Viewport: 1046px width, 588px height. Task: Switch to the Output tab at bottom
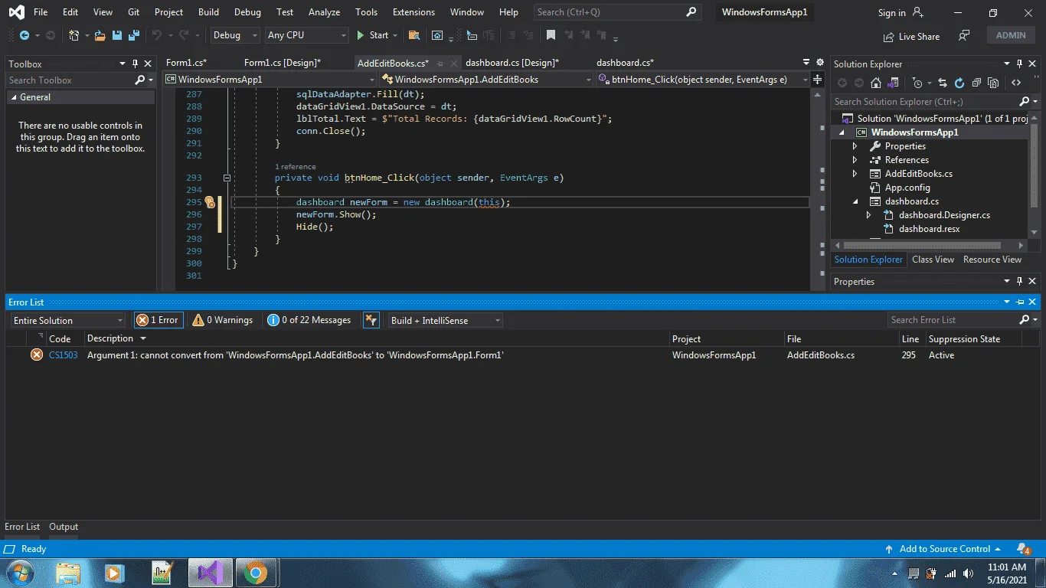coord(64,527)
